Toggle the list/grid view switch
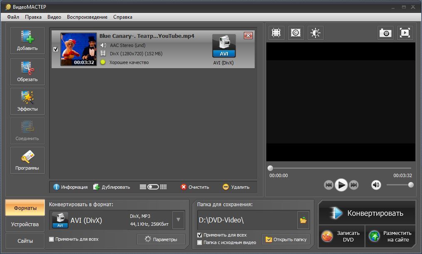This screenshot has height=254, width=422. [153, 187]
